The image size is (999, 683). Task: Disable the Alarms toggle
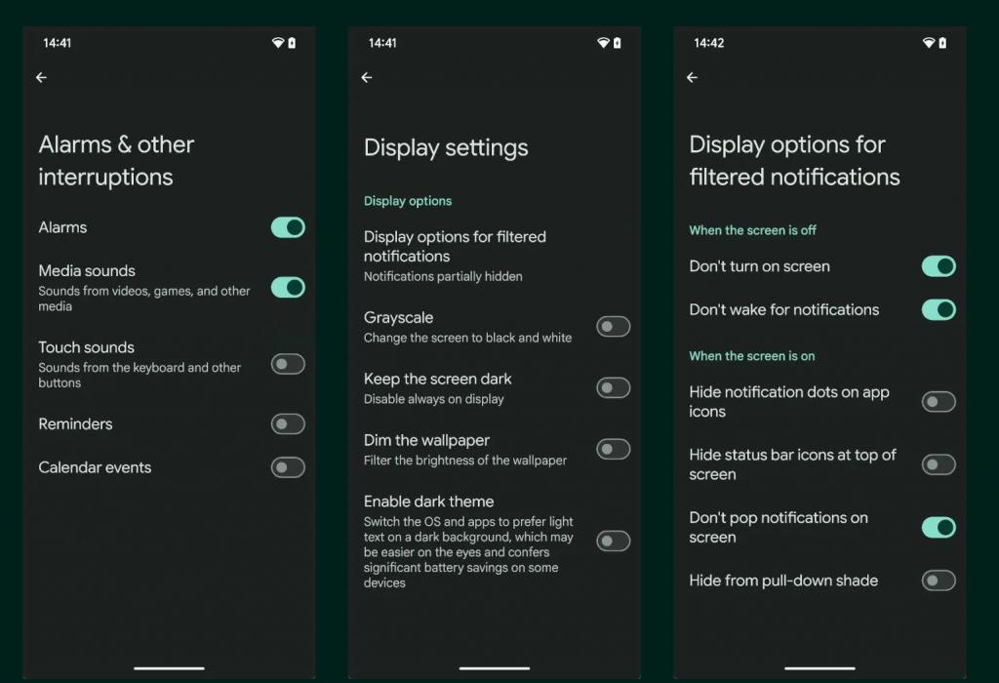click(288, 227)
